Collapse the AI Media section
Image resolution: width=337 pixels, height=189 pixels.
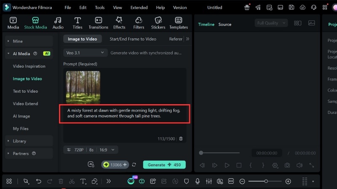click(8, 53)
